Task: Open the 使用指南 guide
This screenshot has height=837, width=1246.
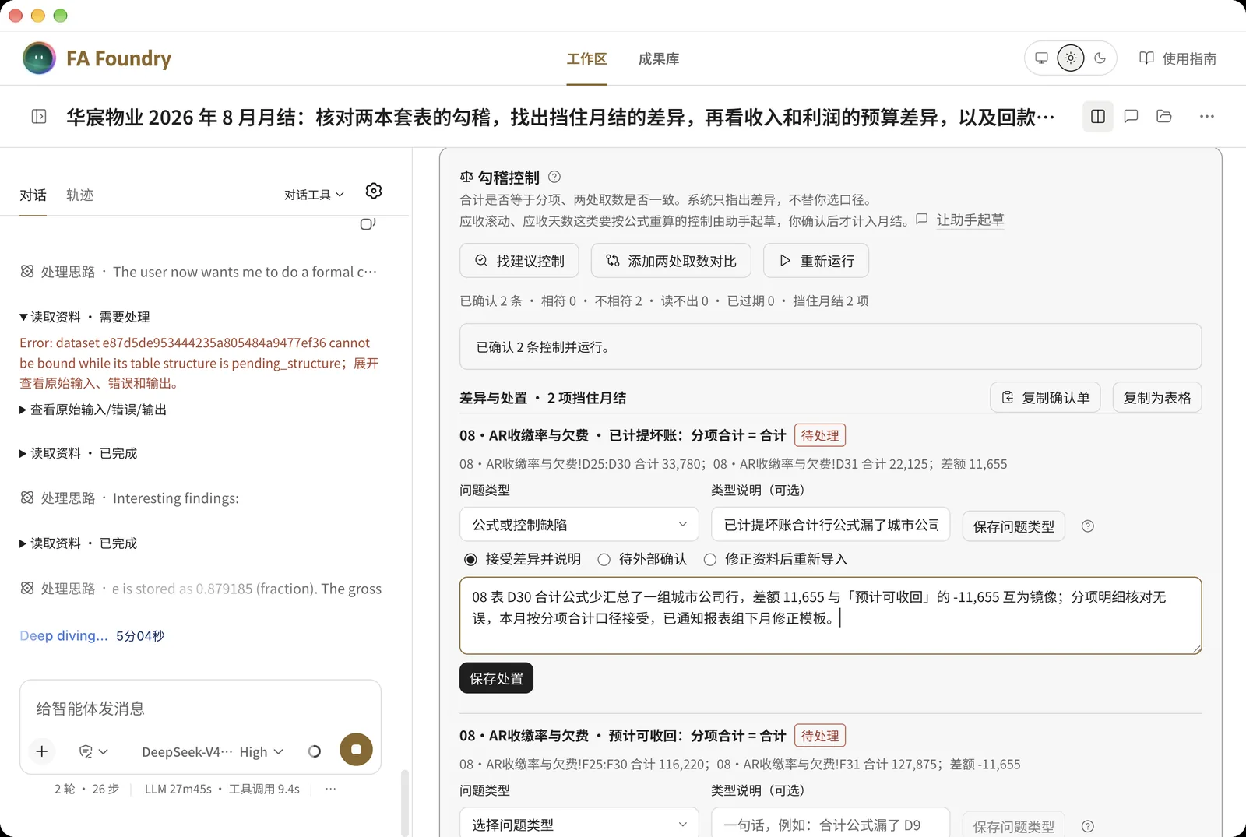Action: [1177, 58]
